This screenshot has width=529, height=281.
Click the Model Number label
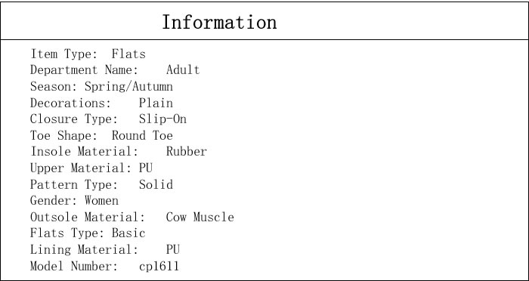point(74,266)
